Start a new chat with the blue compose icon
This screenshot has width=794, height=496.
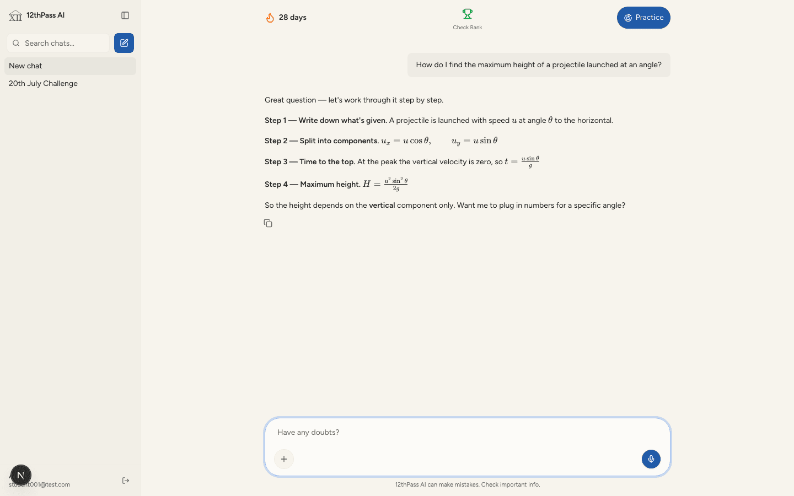click(124, 43)
